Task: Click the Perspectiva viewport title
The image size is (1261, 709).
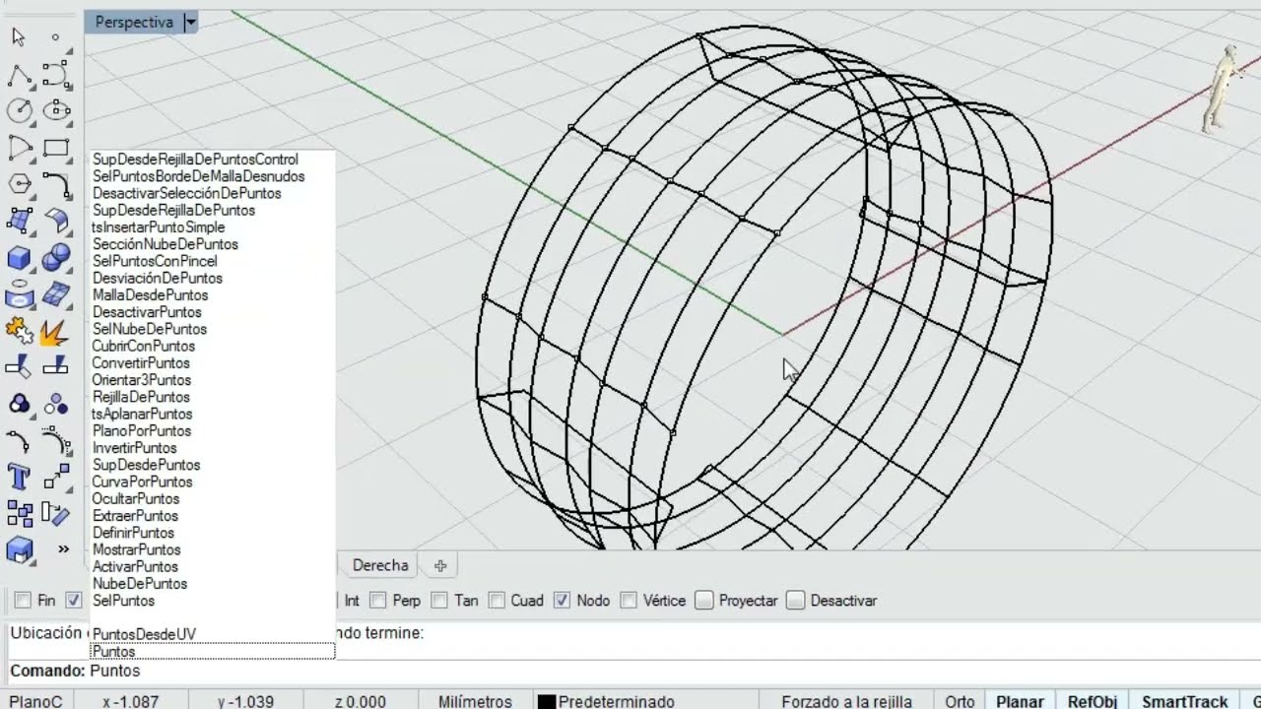Action: click(x=134, y=22)
